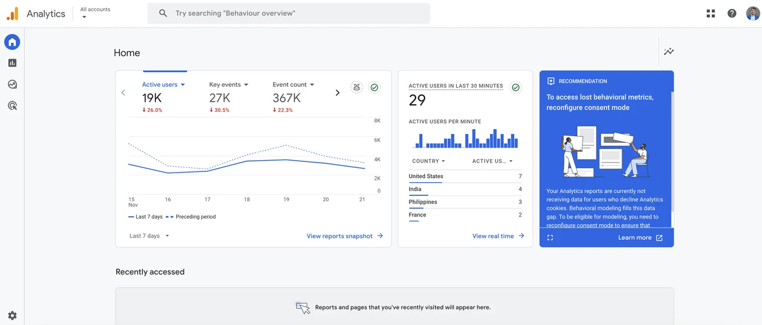Image resolution: width=762 pixels, height=325 pixels.
Task: Click the ACTIVE USERS IN LAST 30 MINUTES label
Action: click(x=456, y=86)
